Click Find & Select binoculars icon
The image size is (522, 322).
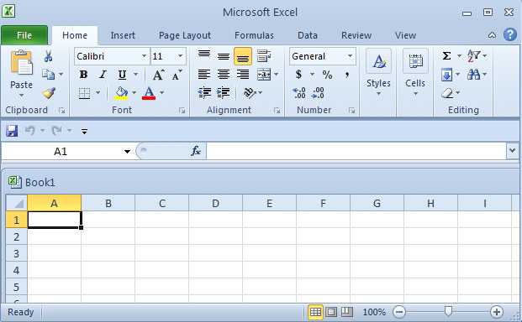point(473,75)
